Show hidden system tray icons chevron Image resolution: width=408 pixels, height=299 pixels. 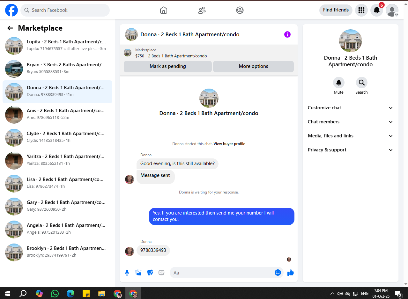pyautogui.click(x=332, y=294)
